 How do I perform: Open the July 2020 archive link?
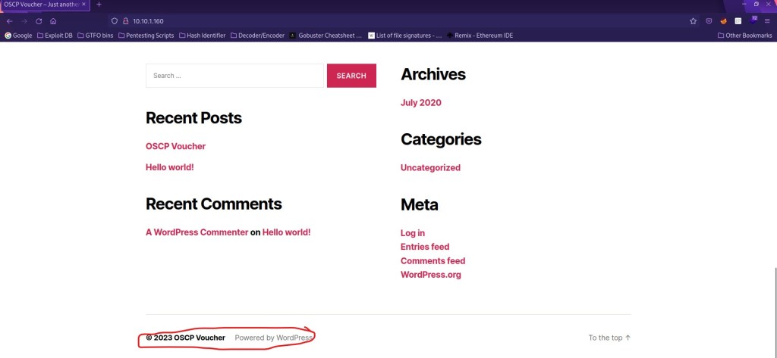pos(420,103)
